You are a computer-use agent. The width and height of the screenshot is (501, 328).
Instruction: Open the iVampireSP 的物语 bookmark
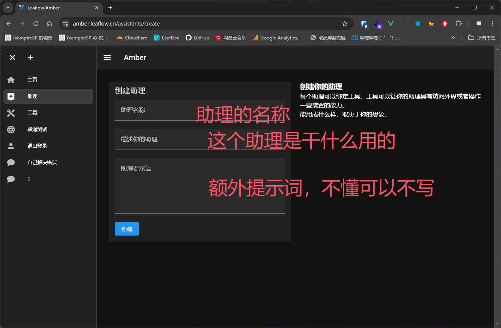pos(29,38)
